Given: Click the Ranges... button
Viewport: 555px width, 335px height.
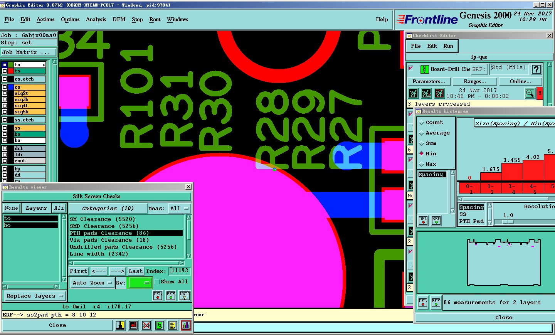Looking at the screenshot, I should coord(475,82).
